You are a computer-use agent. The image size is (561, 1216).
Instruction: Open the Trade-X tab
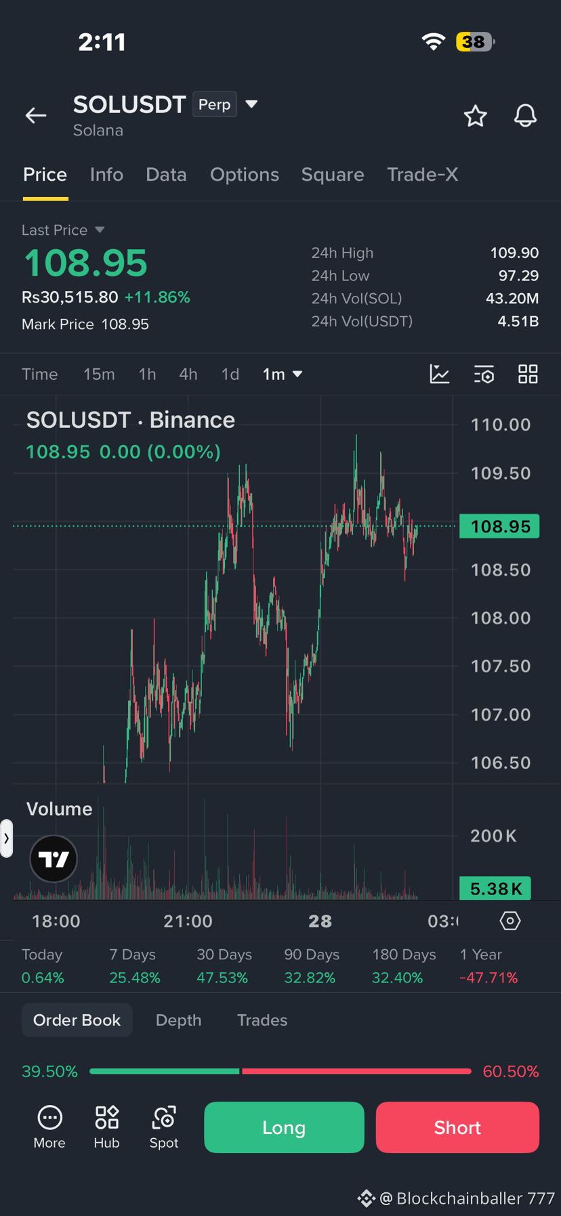(423, 175)
